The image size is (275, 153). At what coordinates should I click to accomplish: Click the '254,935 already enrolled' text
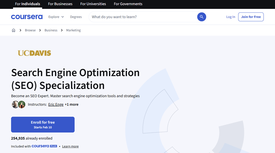tap(32, 138)
